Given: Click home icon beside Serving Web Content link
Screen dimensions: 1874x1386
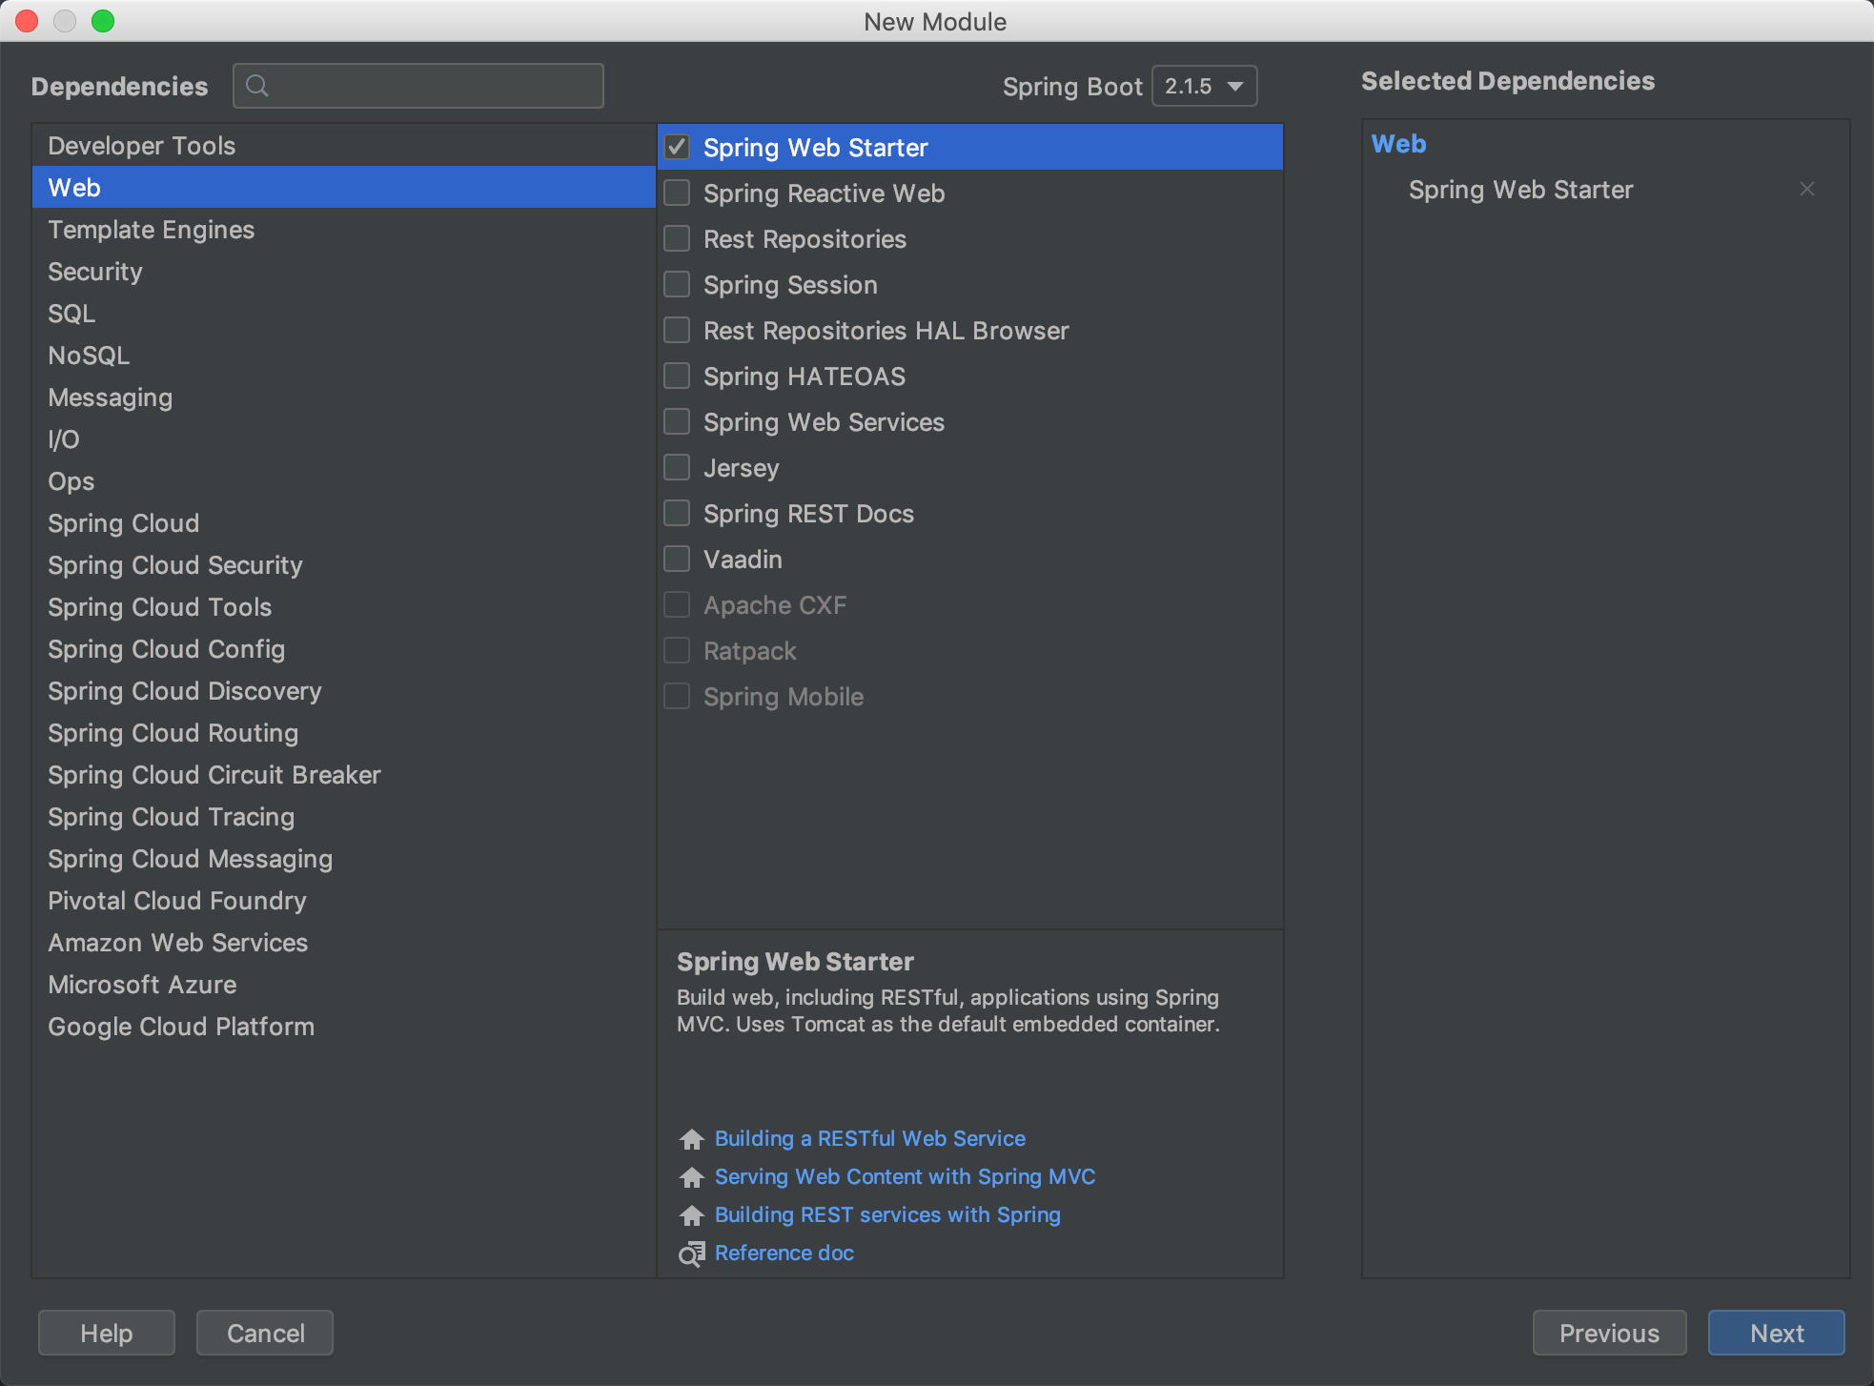Looking at the screenshot, I should pyautogui.click(x=692, y=1177).
